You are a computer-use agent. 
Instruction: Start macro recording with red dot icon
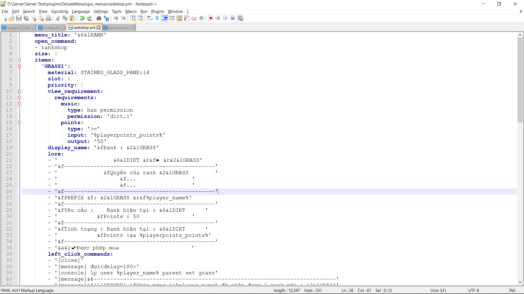point(211,18)
